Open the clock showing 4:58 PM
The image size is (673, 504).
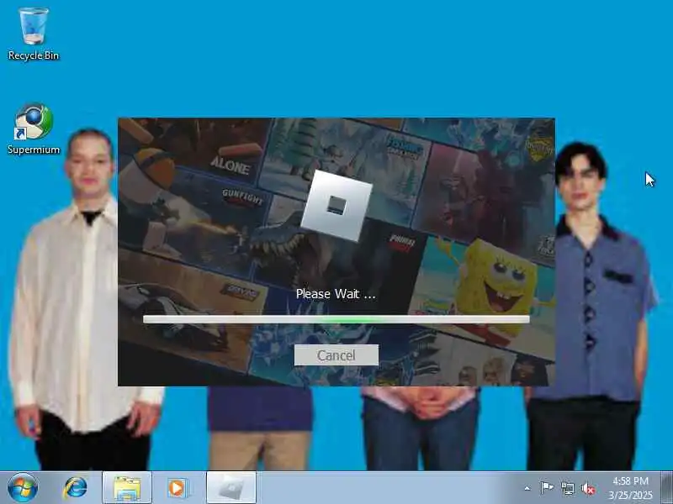tap(630, 488)
